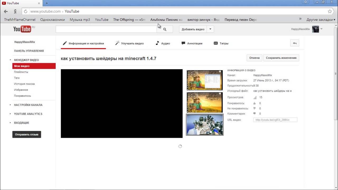Open Теги in sidebar

[x=17, y=78]
